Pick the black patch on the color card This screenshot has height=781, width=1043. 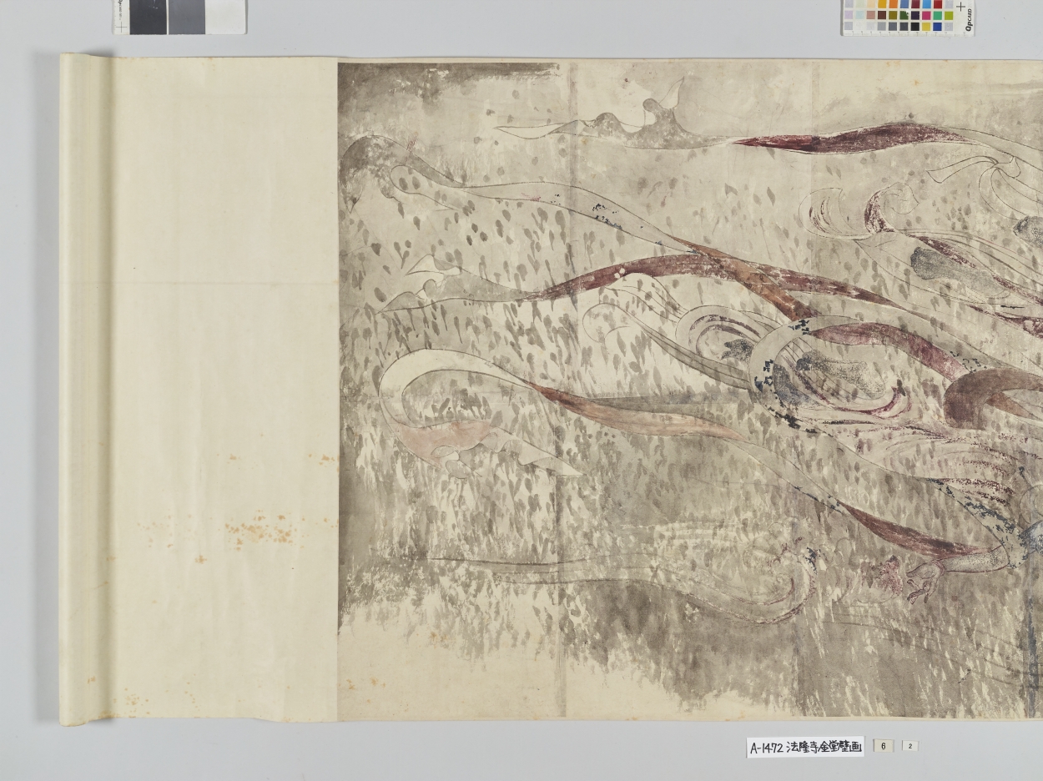[x=915, y=27]
